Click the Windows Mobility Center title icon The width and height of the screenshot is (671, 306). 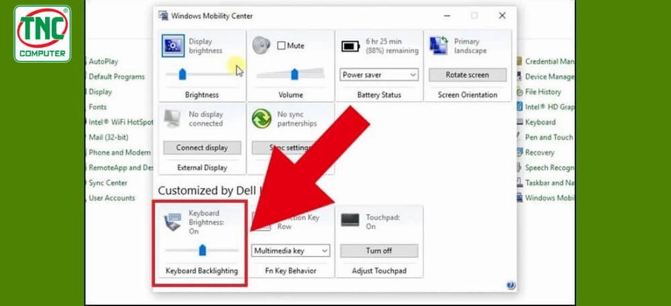[163, 16]
